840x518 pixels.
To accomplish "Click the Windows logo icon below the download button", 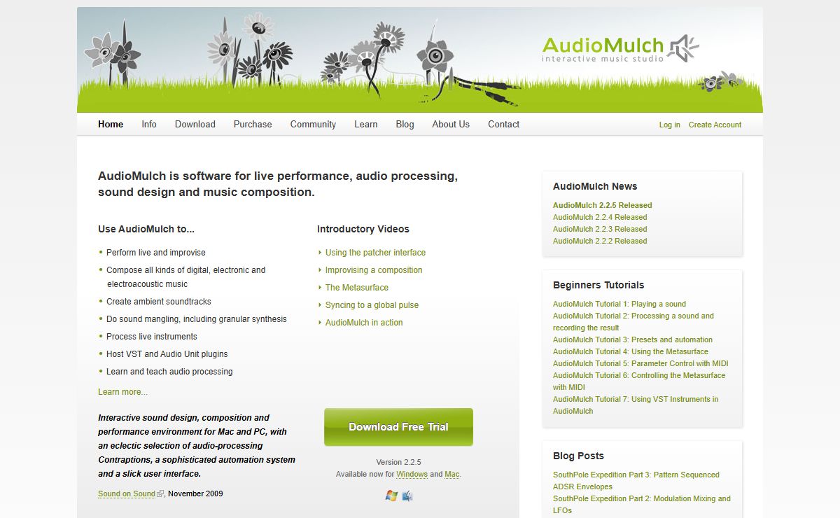I will 391,496.
